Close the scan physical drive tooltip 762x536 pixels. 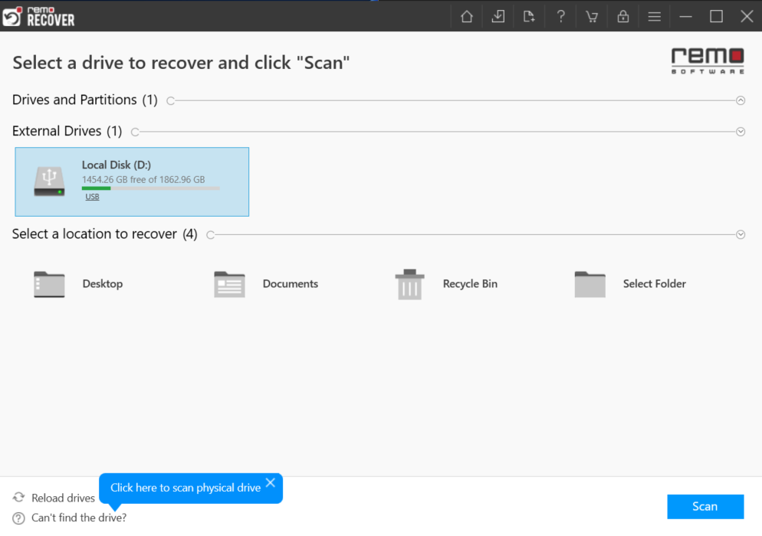270,482
